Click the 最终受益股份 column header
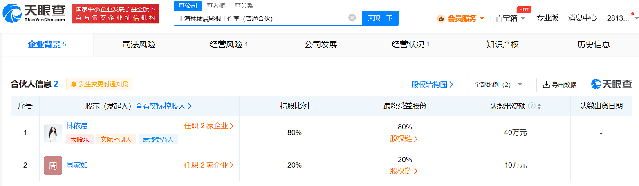The height and width of the screenshot is (186, 639). pyautogui.click(x=405, y=106)
